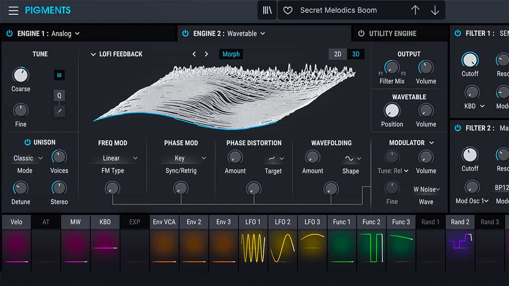Click the blue bars icon beside Coarse knob

point(59,75)
